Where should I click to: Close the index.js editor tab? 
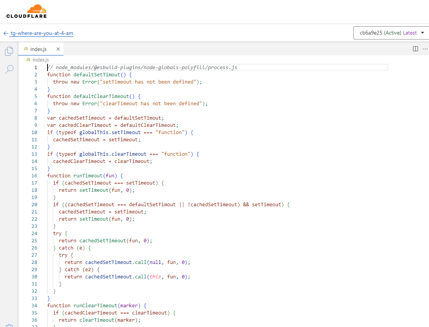pyautogui.click(x=58, y=49)
